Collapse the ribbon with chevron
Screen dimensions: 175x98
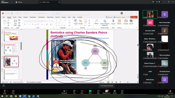[136, 27]
